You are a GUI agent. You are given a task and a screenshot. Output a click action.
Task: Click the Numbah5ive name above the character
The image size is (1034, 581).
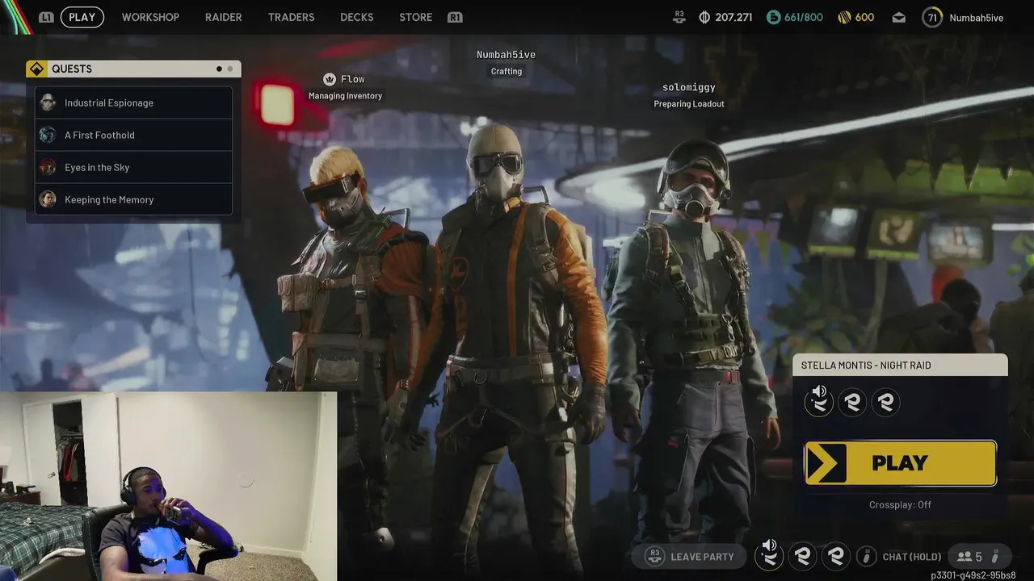coord(506,55)
